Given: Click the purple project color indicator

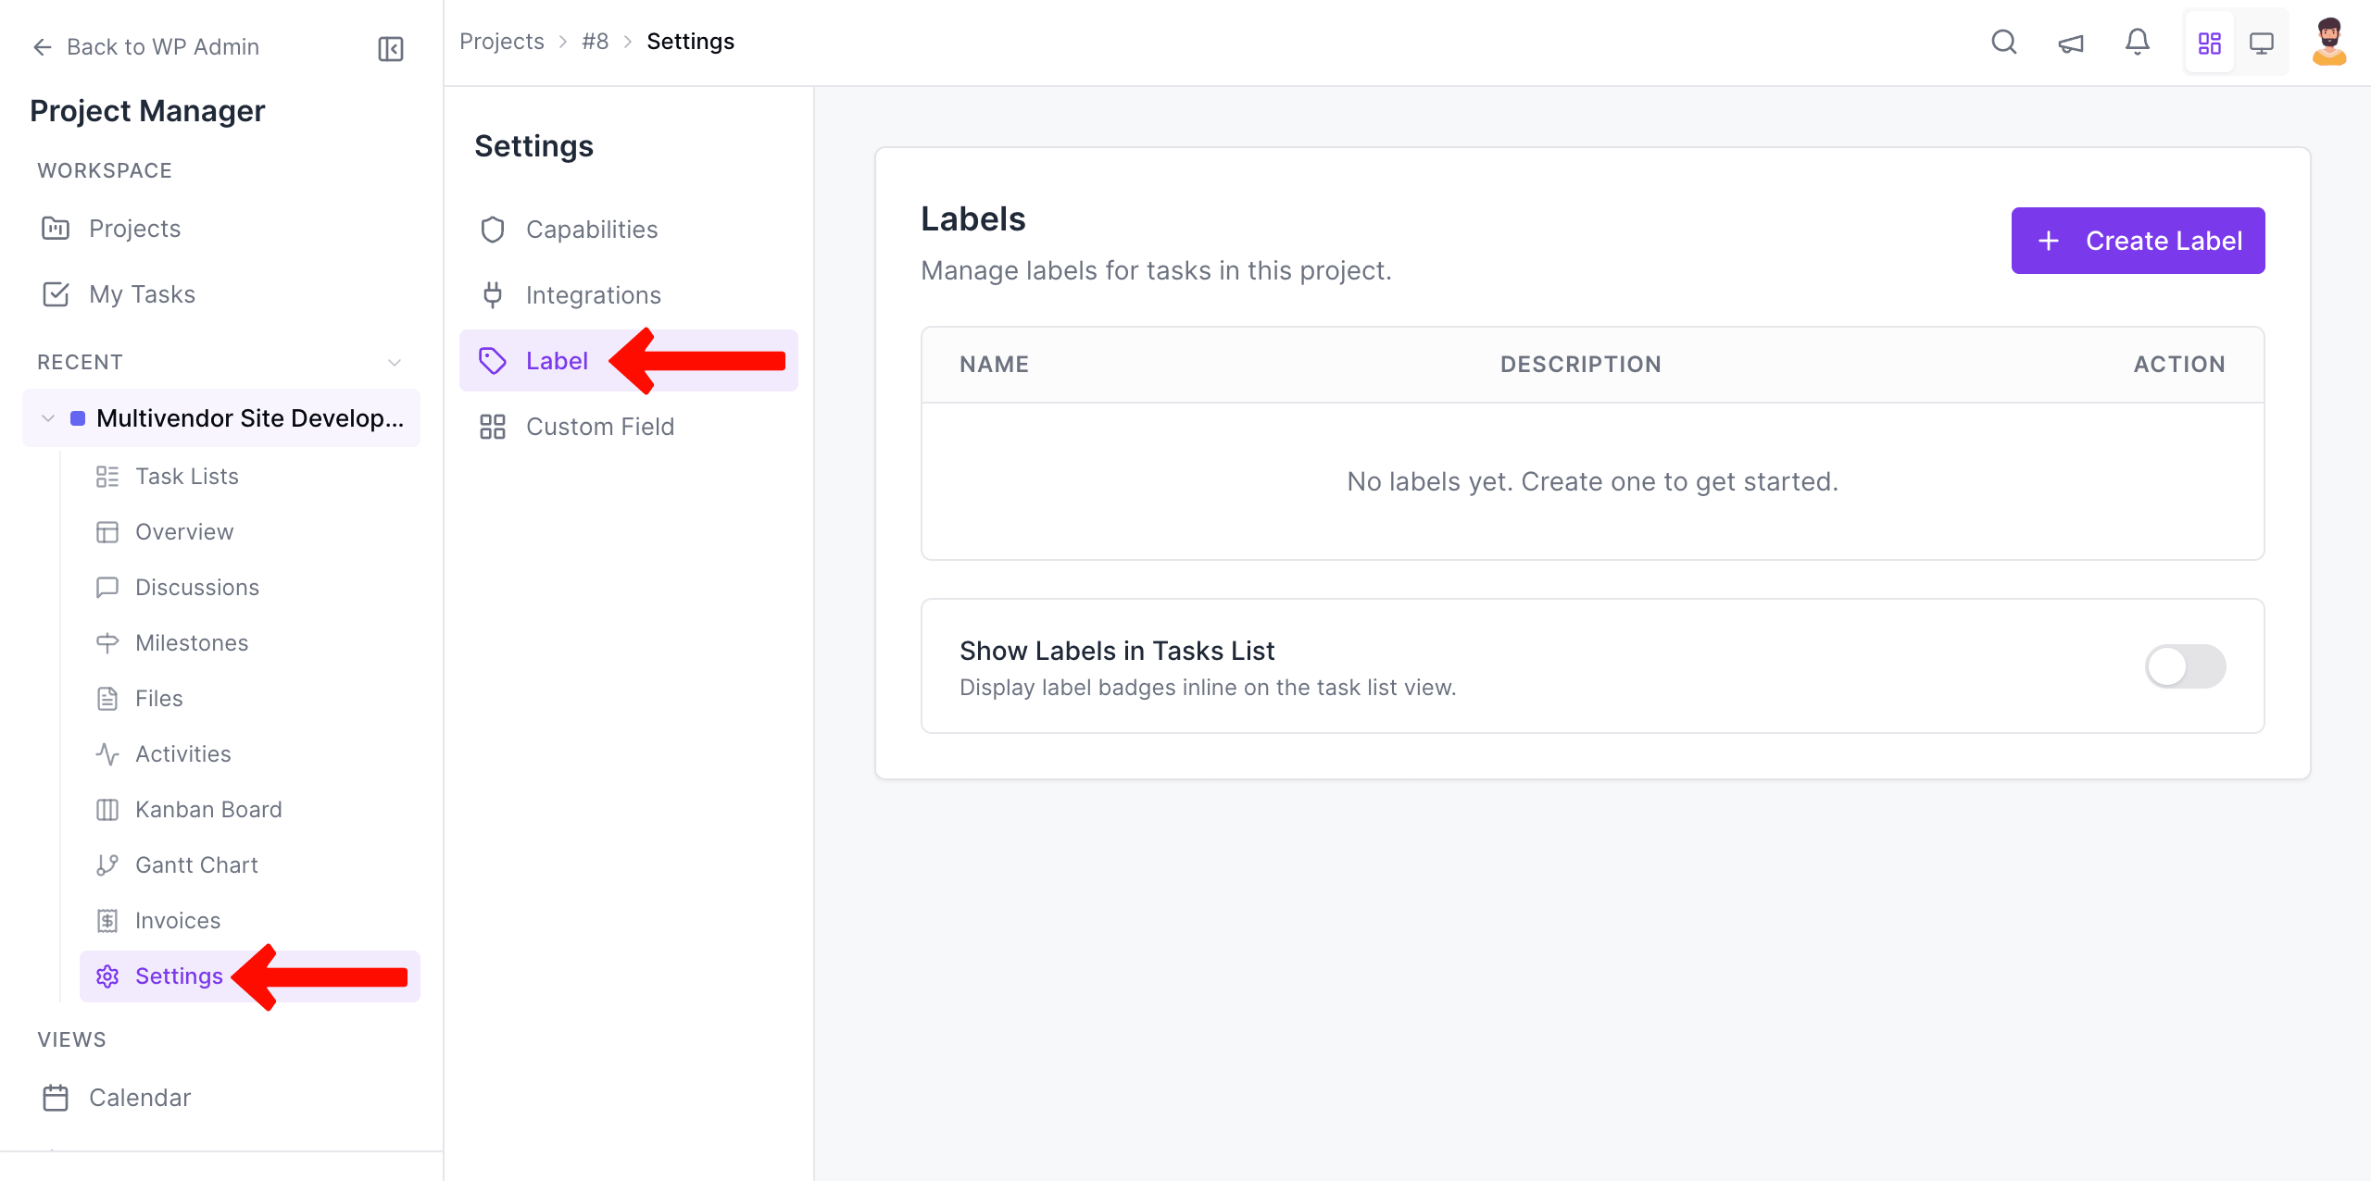Looking at the screenshot, I should pos(79,417).
